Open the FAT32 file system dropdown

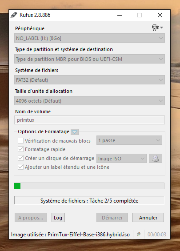point(89,80)
